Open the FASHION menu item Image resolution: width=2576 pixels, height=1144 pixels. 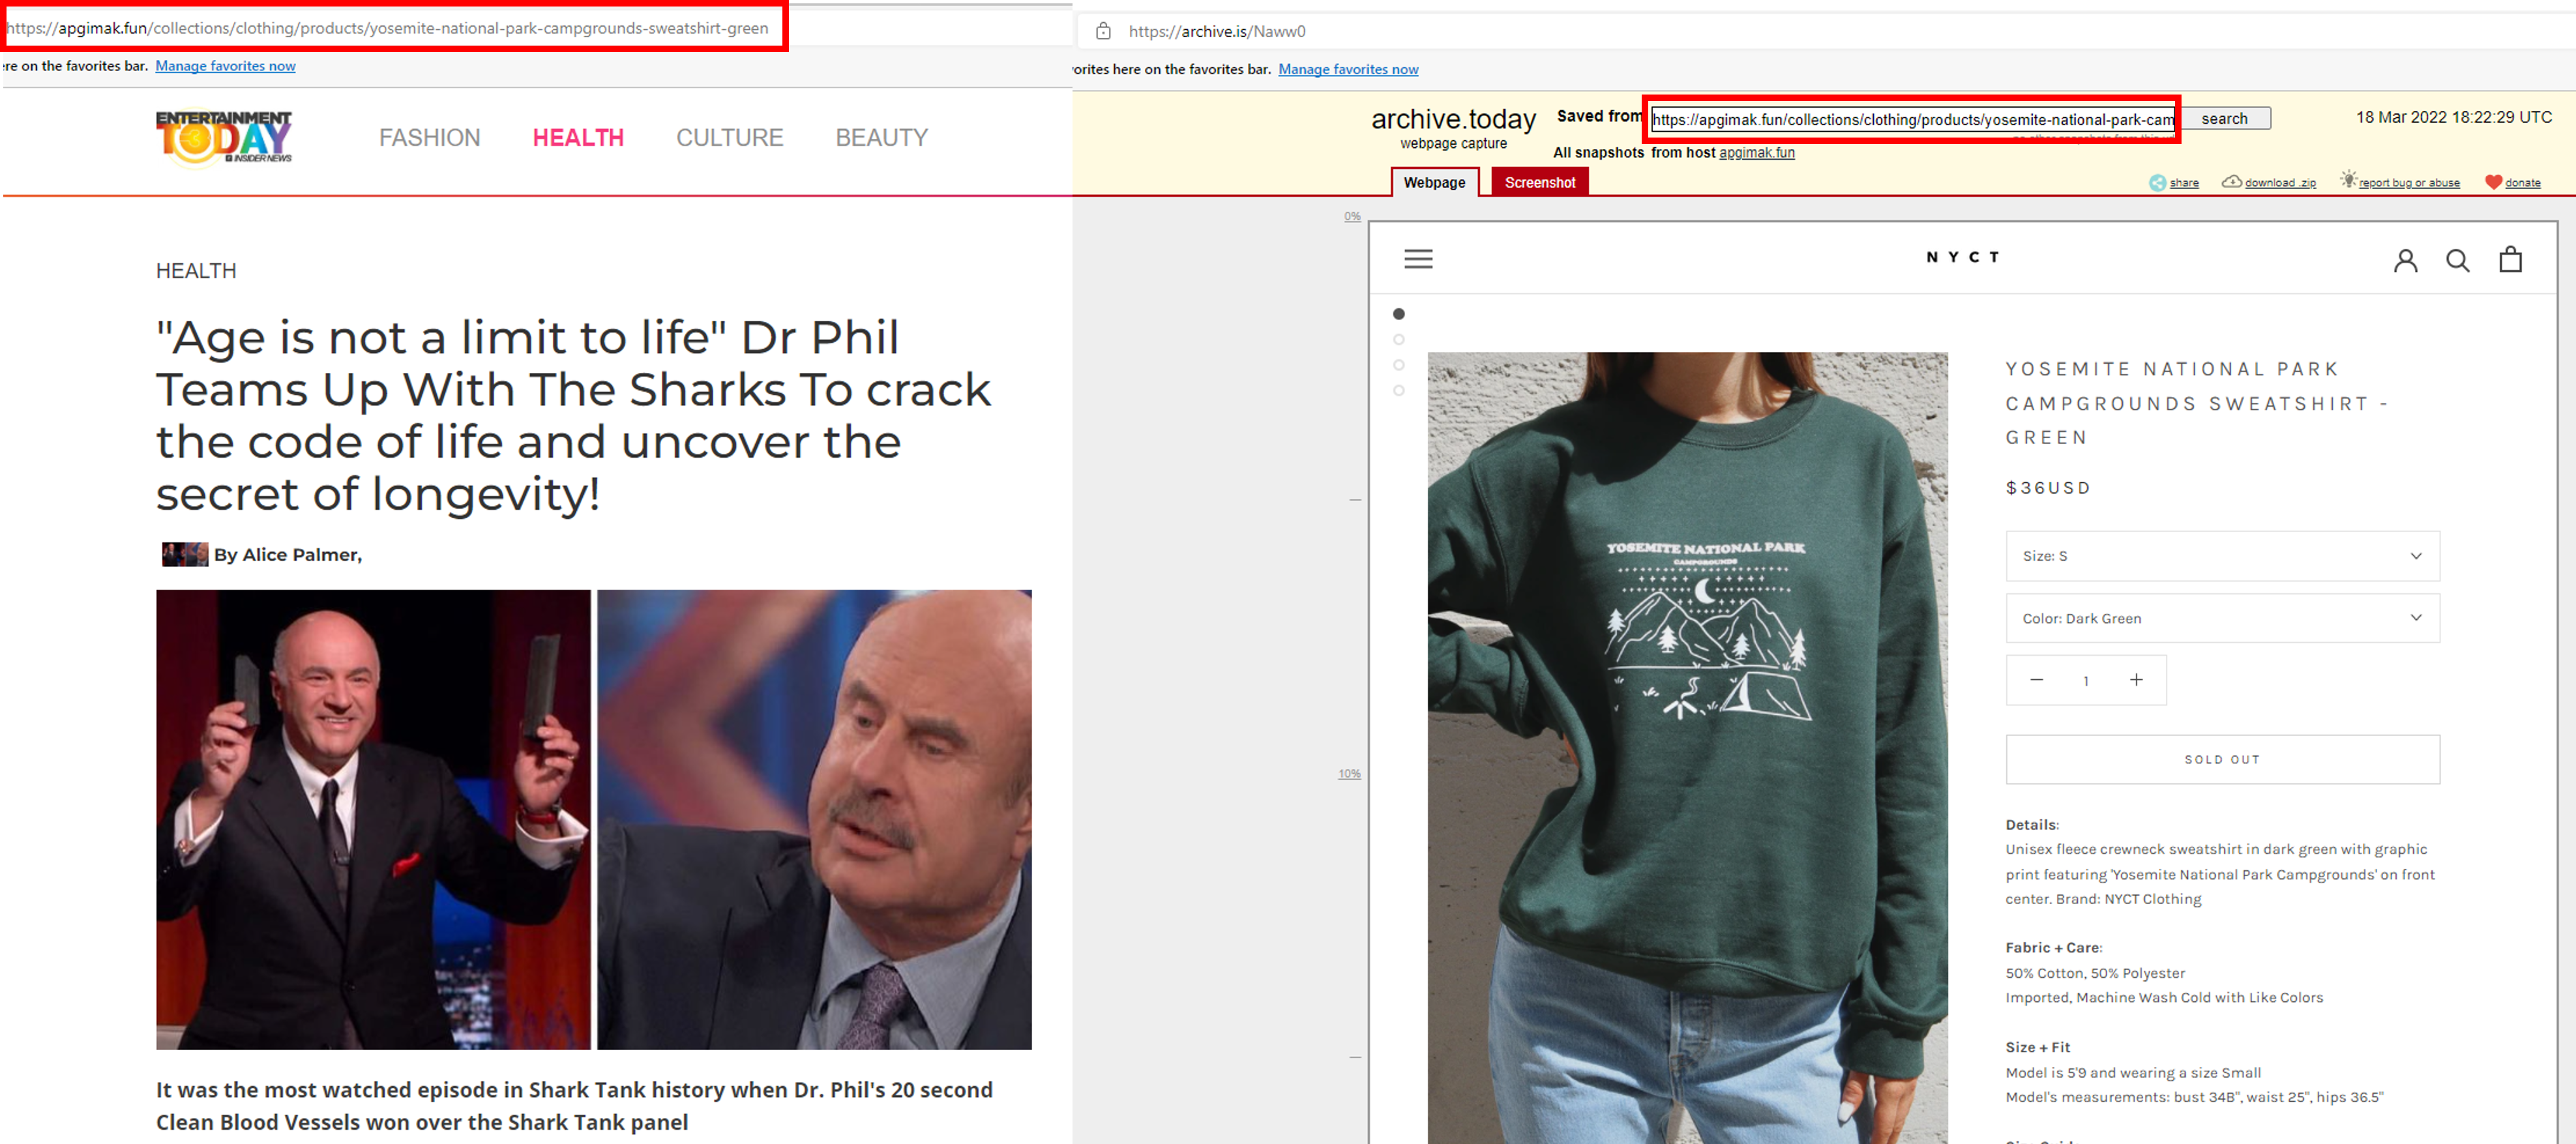[429, 138]
